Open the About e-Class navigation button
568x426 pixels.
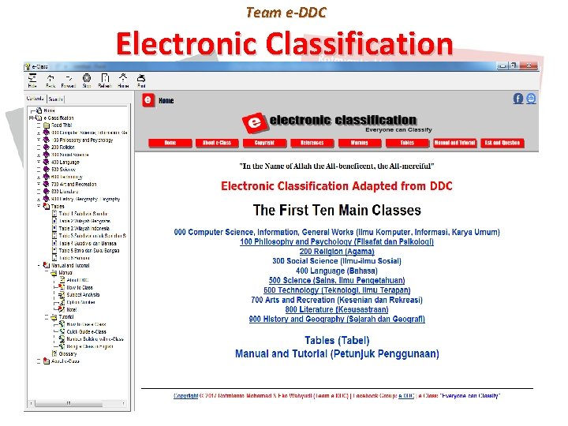pos(217,143)
